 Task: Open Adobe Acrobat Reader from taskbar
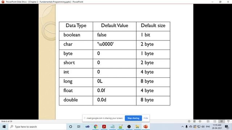tap(104, 127)
